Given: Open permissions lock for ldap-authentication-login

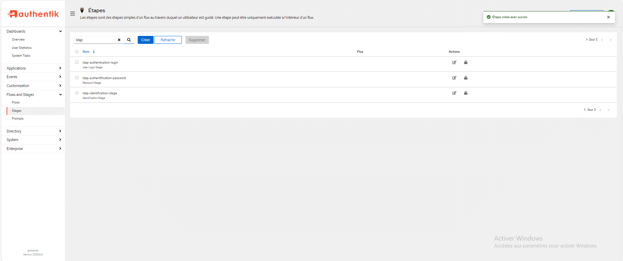Looking at the screenshot, I should [x=466, y=62].
